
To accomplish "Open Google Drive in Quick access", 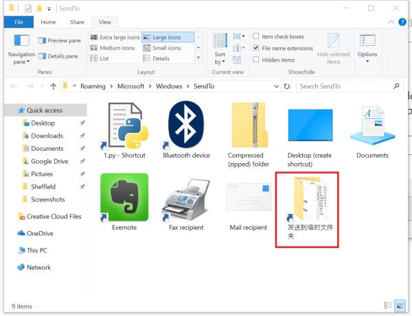I will coord(49,161).
